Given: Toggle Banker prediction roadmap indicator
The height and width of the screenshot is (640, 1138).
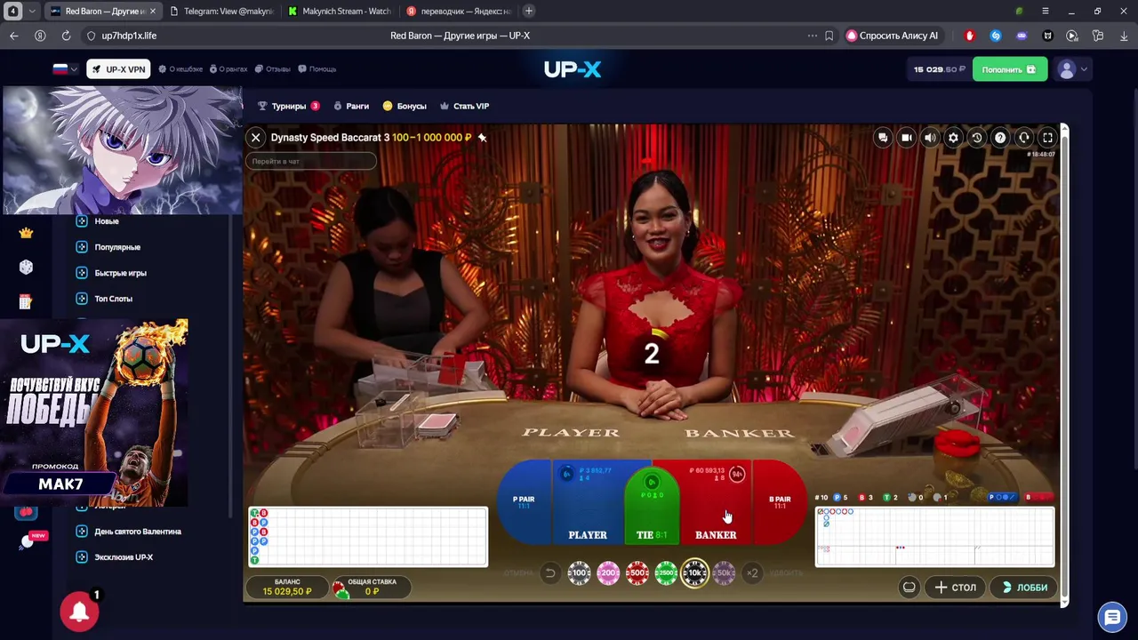Looking at the screenshot, I should click(x=1038, y=498).
